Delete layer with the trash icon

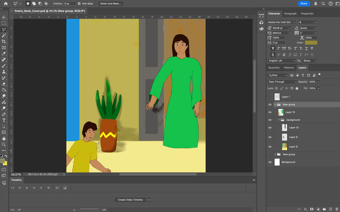point(336,209)
